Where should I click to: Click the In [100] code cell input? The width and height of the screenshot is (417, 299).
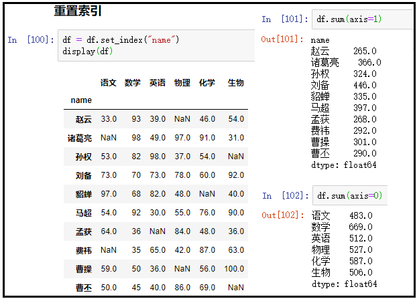pyautogui.click(x=156, y=45)
